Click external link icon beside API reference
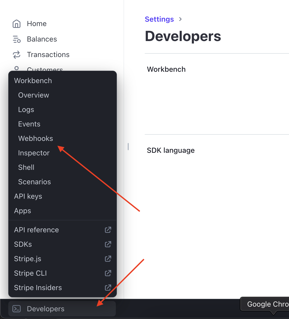 point(108,230)
